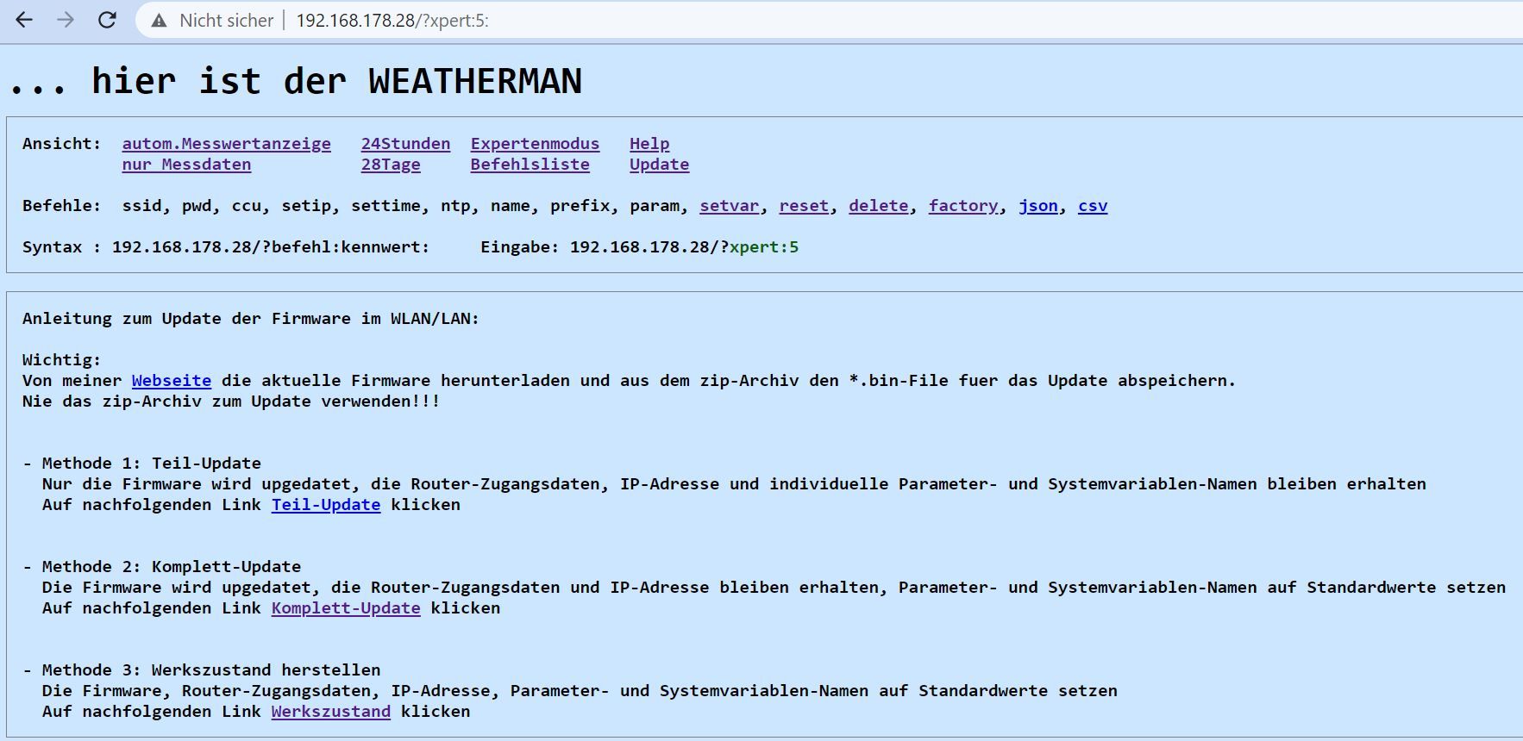Viewport: 1523px width, 741px height.
Task: Open the autom.Messwertanzeige view link
Action: (x=226, y=144)
